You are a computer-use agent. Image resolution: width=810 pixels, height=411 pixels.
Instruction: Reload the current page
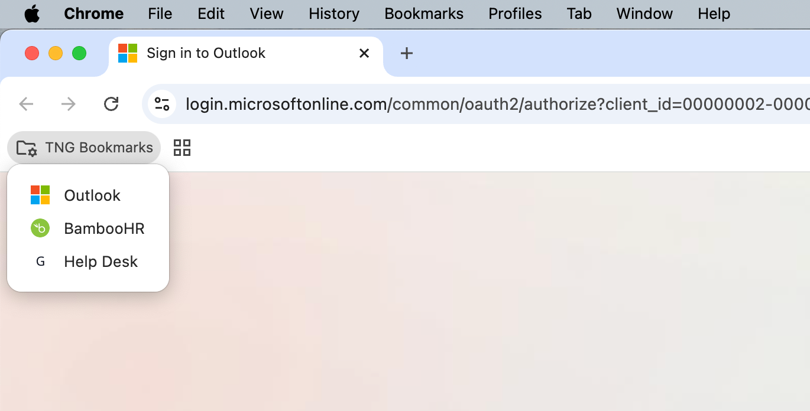click(111, 105)
